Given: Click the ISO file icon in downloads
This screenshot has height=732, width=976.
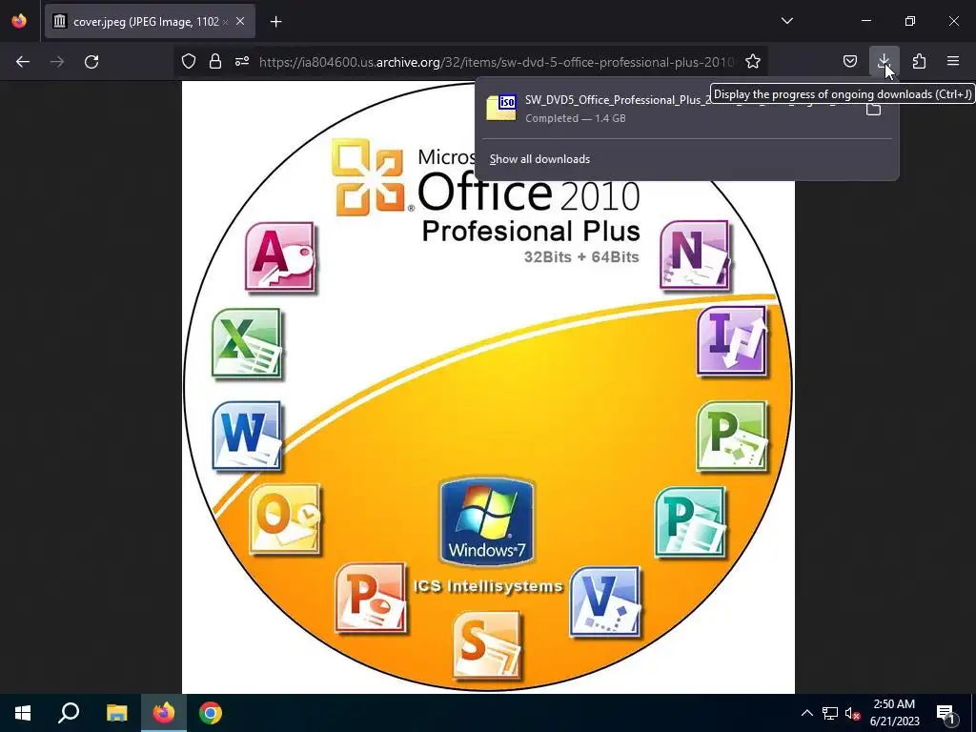Looking at the screenshot, I should point(501,108).
